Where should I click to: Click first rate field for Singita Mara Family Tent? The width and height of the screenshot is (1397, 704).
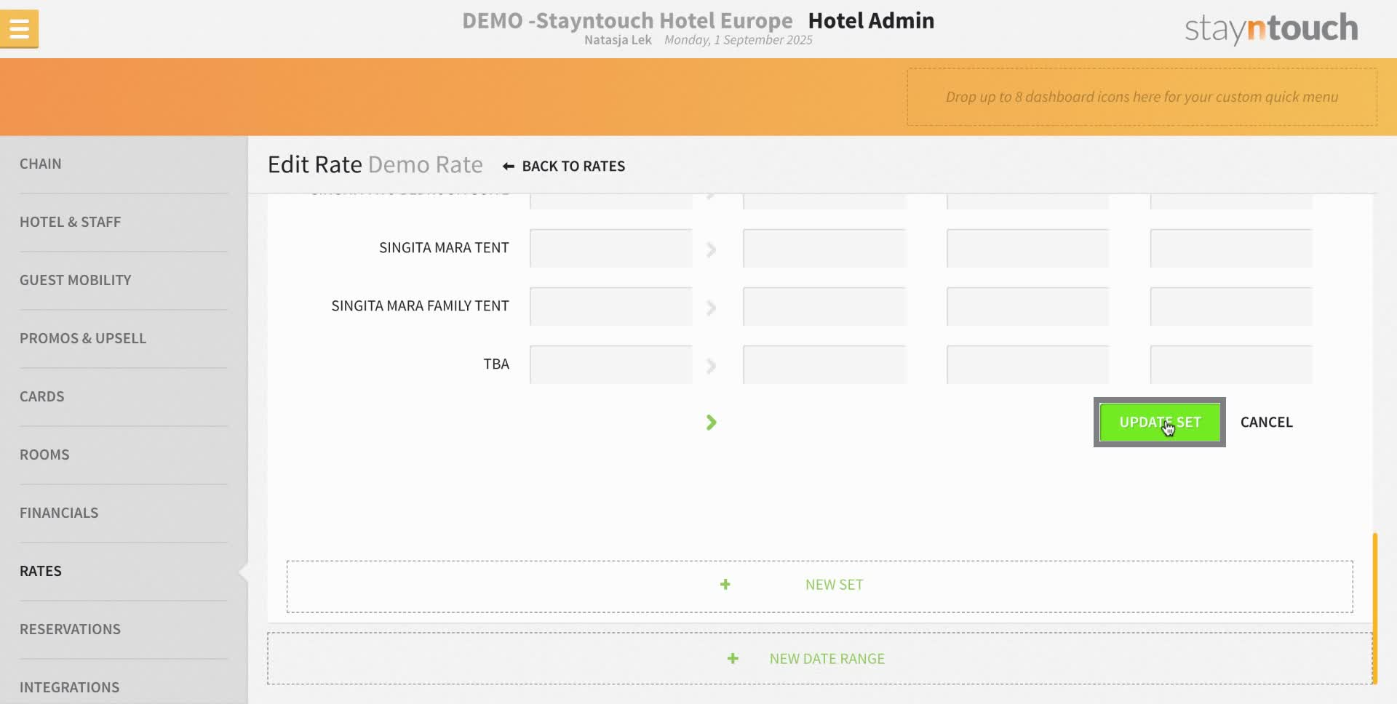pos(611,306)
